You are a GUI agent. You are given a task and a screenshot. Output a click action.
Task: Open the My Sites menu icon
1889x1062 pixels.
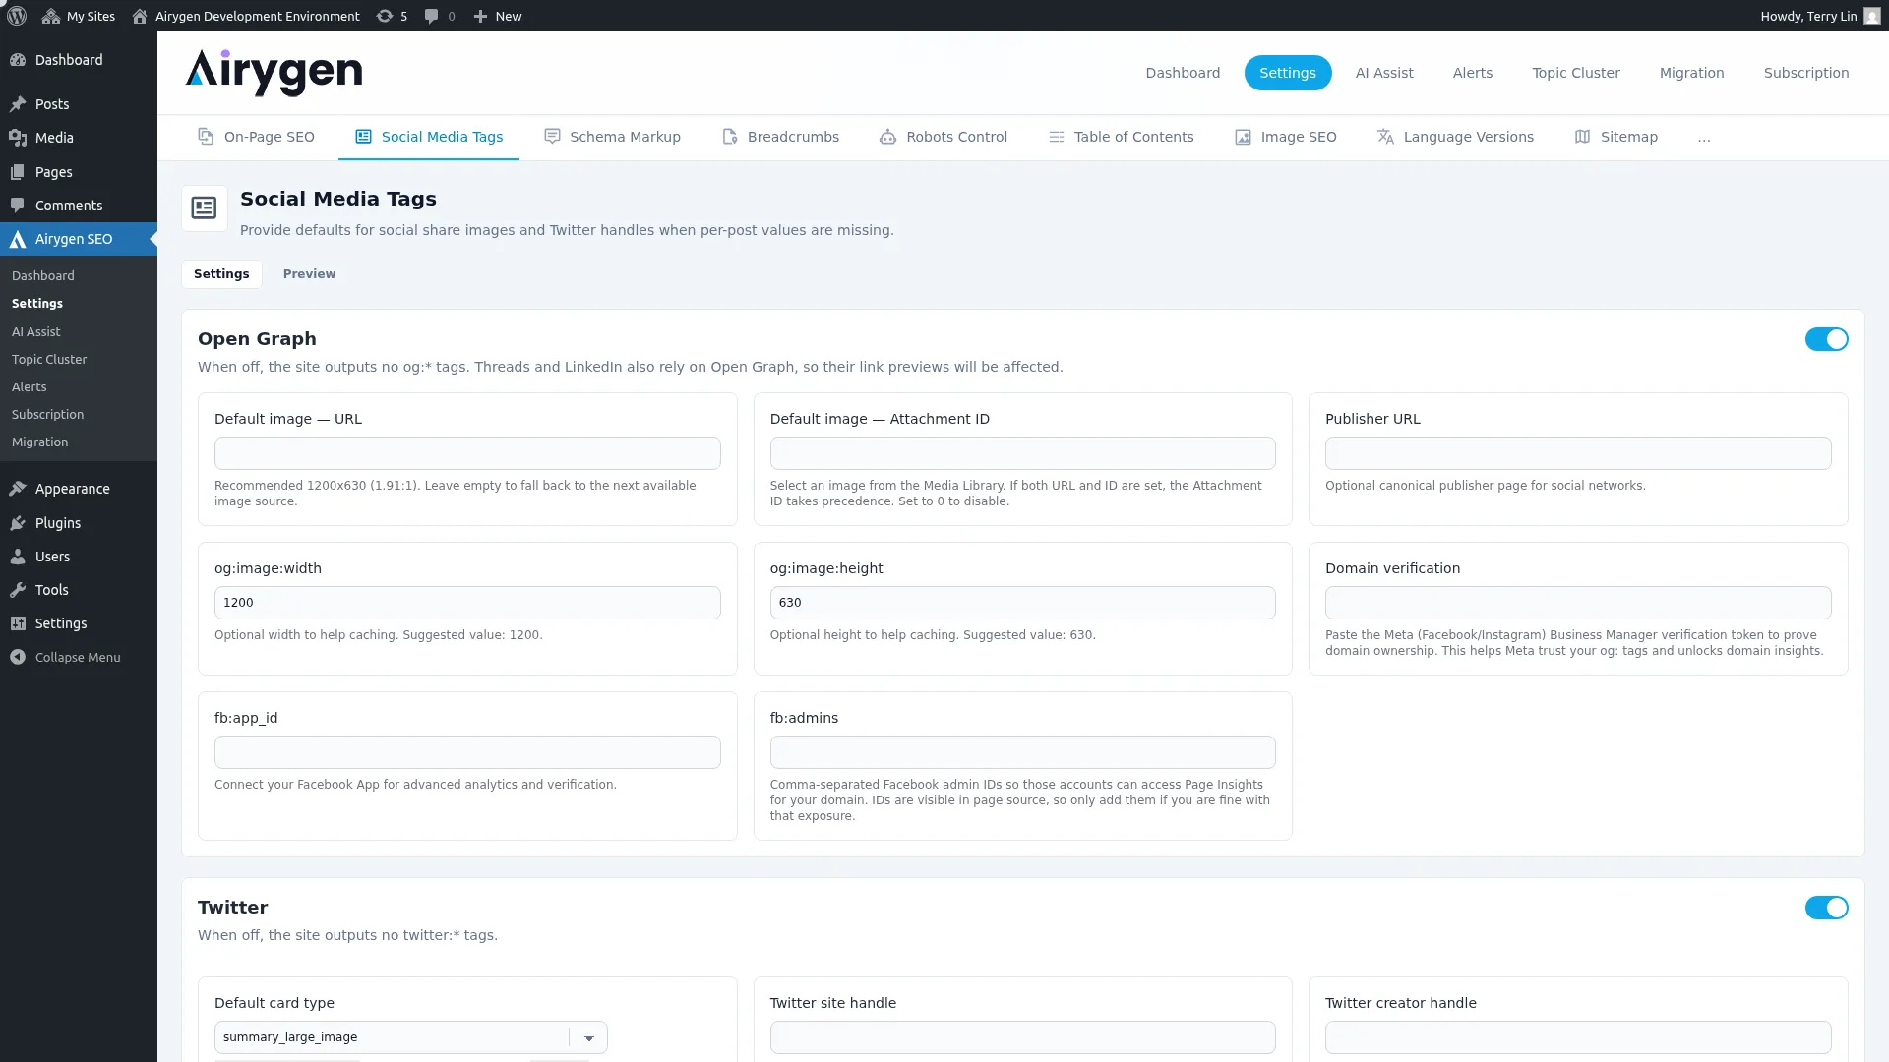51,16
